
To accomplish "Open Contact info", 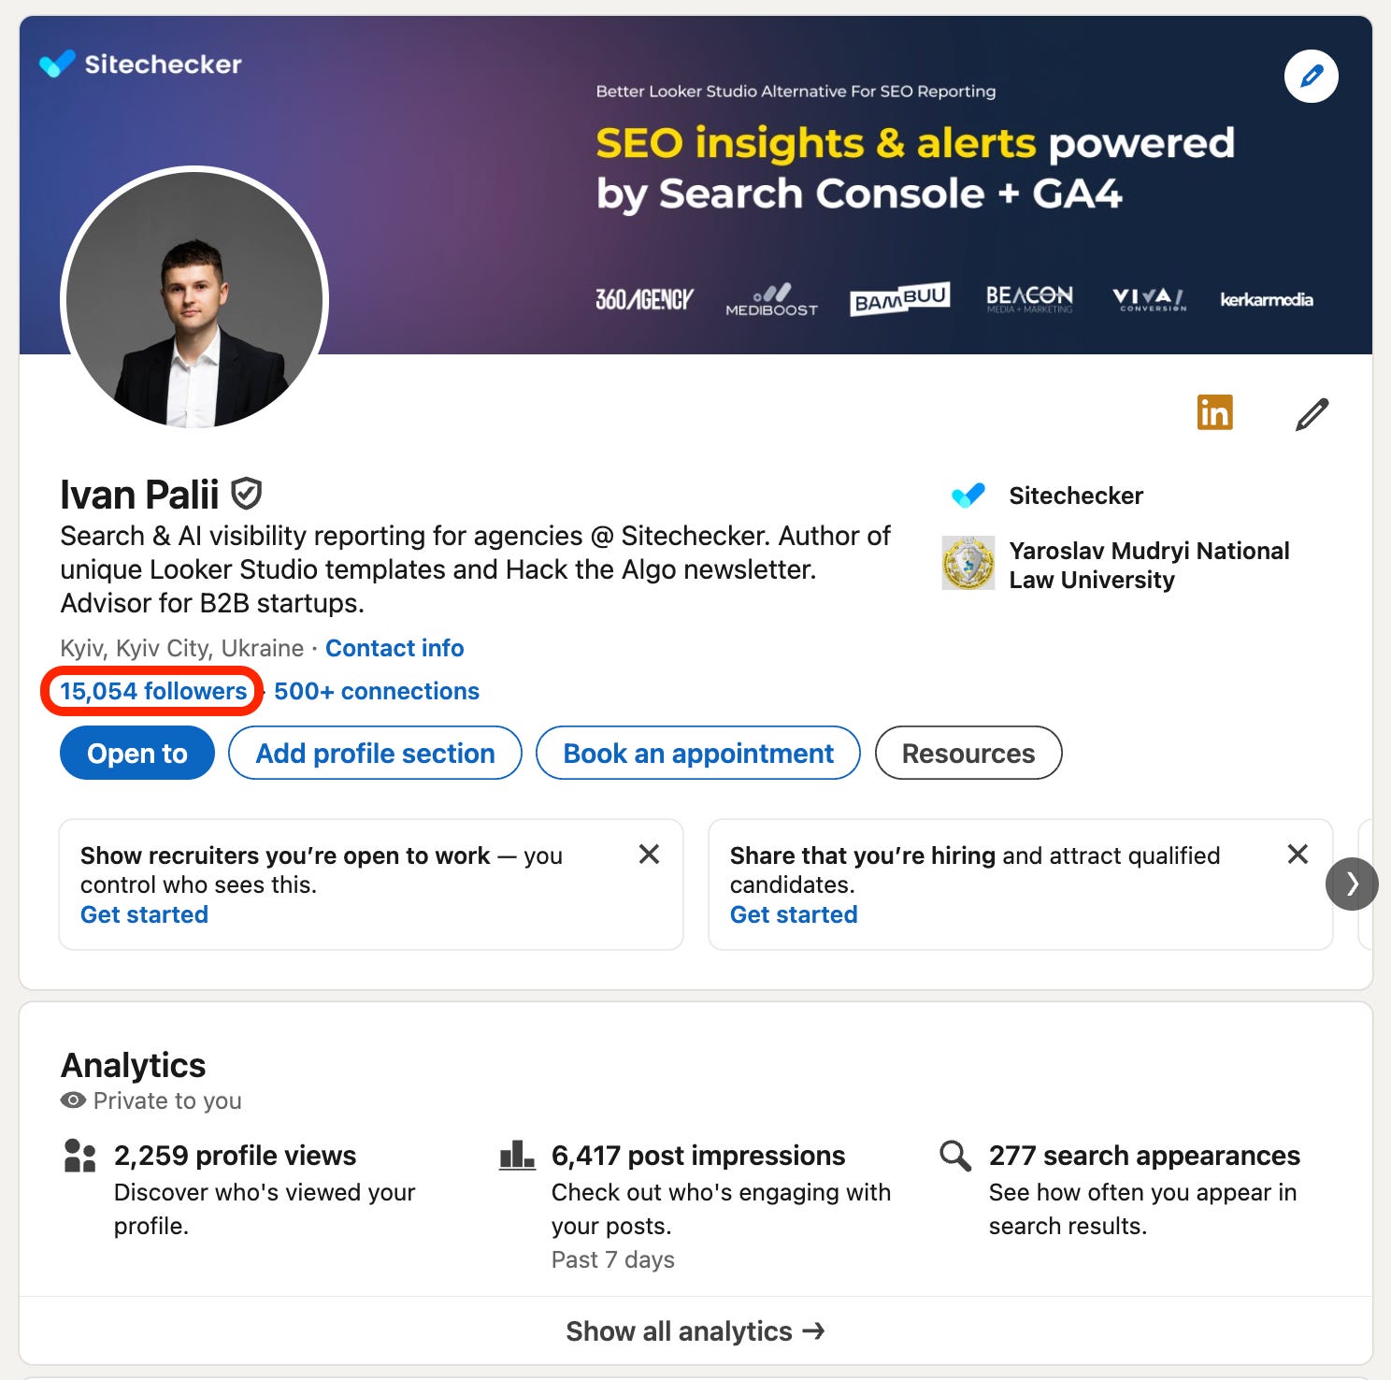I will pyautogui.click(x=394, y=648).
